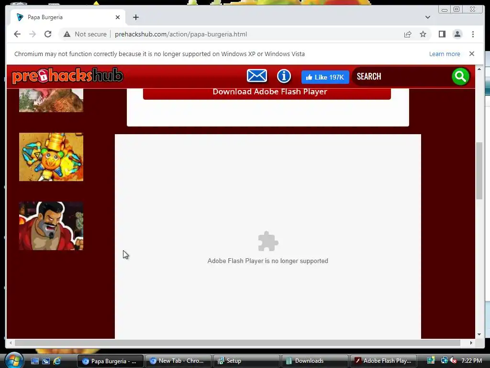Share this page via share icon
The height and width of the screenshot is (368, 490).
click(x=408, y=34)
